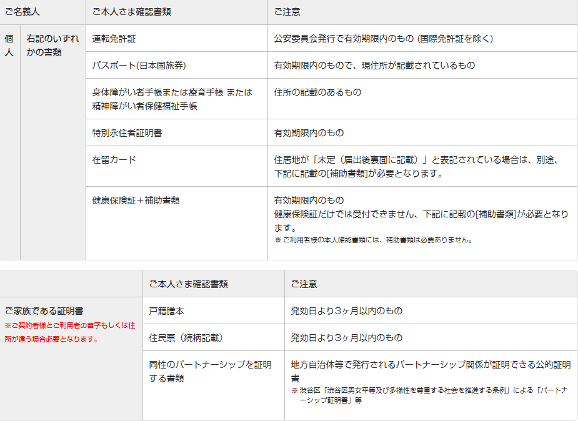Click the 同性のパートナーシップを証明する書類 cell
Screen dimensions: 578x421
[211, 371]
